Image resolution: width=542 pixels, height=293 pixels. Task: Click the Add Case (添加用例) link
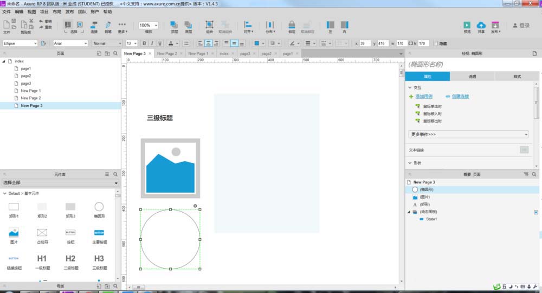[x=424, y=96]
